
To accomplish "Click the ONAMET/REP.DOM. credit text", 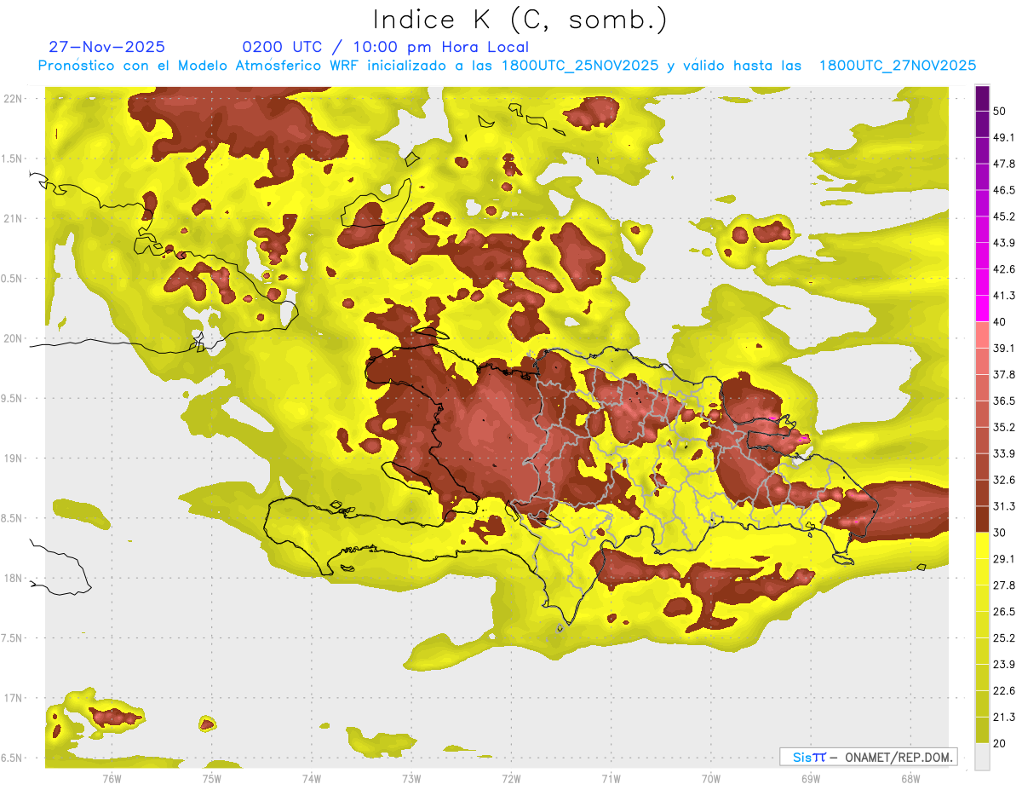I will click(897, 757).
